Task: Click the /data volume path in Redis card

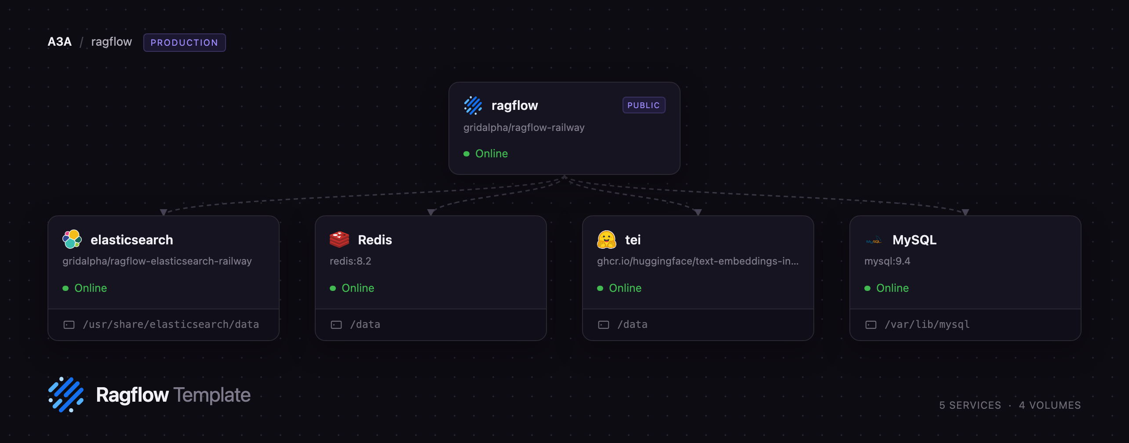Action: [x=365, y=324]
